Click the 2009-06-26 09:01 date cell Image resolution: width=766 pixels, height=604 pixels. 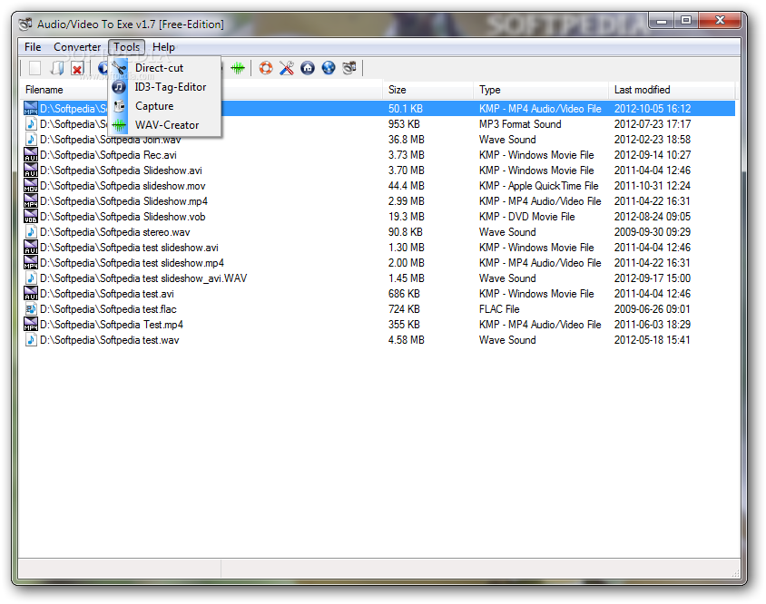tap(653, 309)
